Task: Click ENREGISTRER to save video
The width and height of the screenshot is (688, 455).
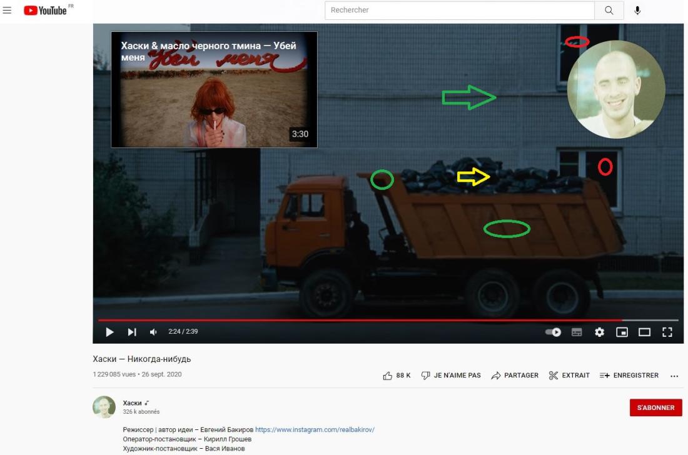Action: [x=629, y=376]
